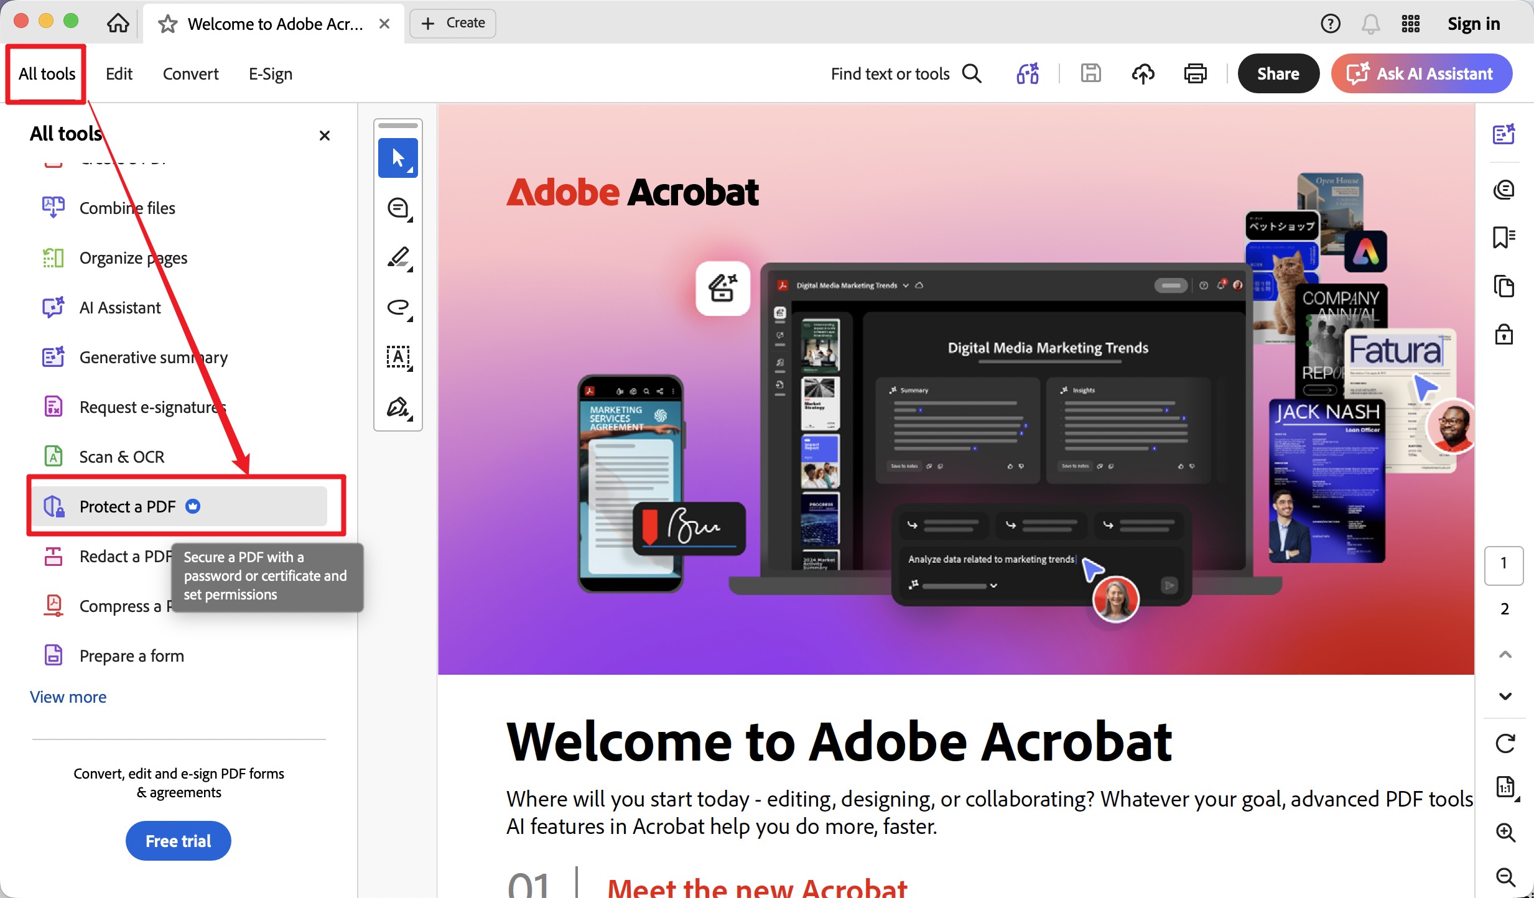Open the Comments panel icon on right rail
The height and width of the screenshot is (898, 1534).
click(x=1504, y=189)
